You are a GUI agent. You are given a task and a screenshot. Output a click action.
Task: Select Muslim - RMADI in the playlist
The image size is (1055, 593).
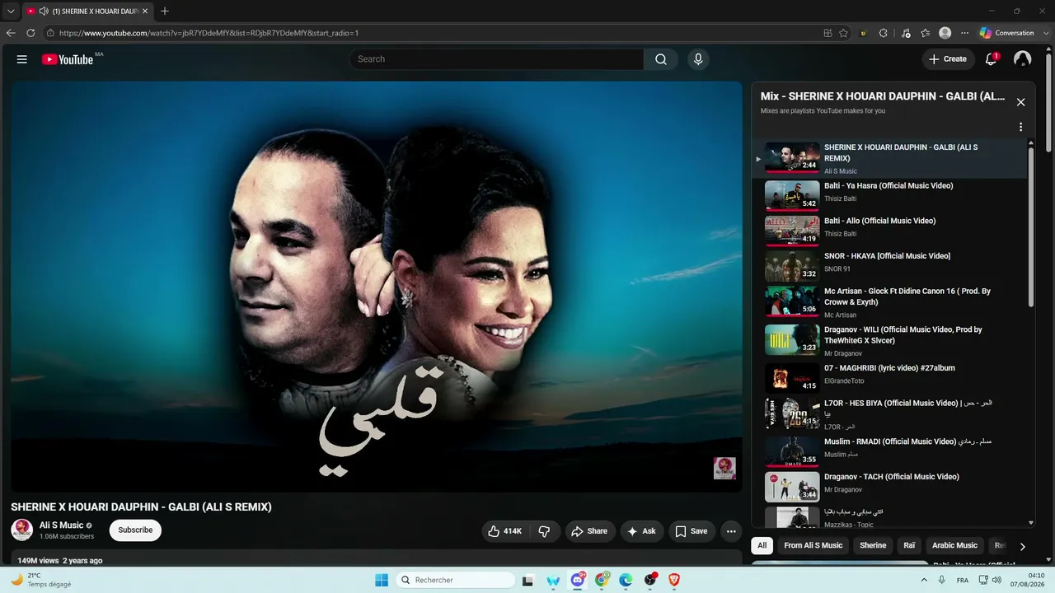tap(890, 451)
